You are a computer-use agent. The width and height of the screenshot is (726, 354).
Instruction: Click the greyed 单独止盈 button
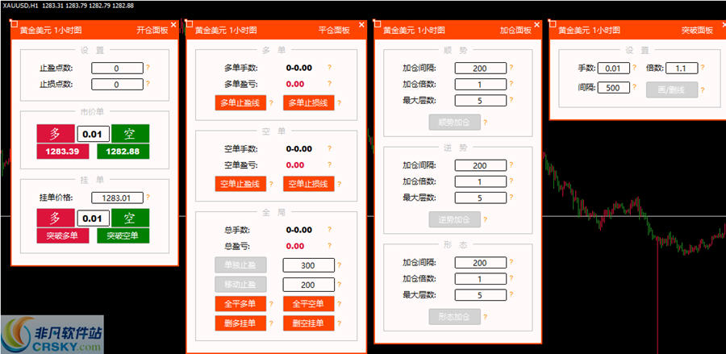pyautogui.click(x=240, y=265)
